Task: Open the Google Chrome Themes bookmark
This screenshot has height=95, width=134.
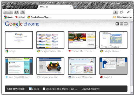Action: tap(39, 17)
